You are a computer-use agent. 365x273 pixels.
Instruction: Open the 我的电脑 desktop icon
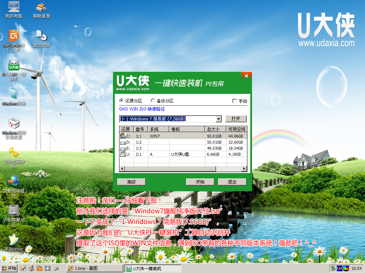pos(14,10)
